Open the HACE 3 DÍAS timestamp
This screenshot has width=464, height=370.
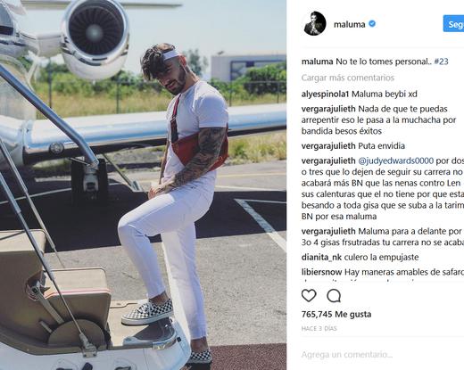coord(319,328)
